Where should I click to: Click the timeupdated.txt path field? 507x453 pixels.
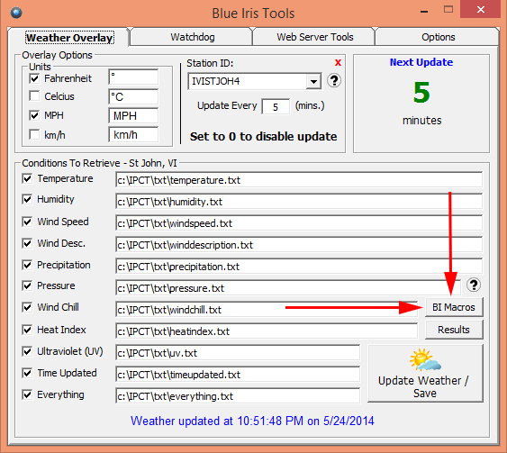point(238,375)
